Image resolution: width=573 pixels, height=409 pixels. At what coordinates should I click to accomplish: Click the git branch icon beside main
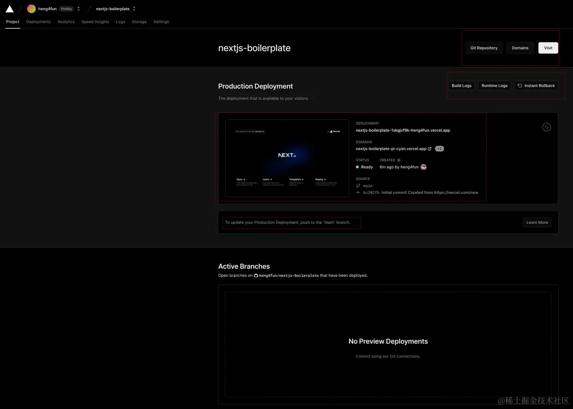pyautogui.click(x=358, y=185)
